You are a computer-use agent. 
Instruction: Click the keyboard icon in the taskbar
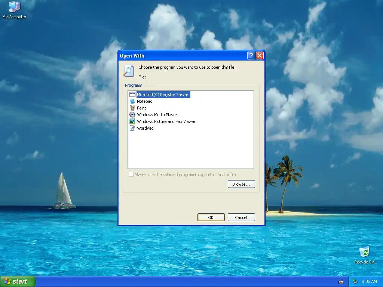(x=341, y=282)
